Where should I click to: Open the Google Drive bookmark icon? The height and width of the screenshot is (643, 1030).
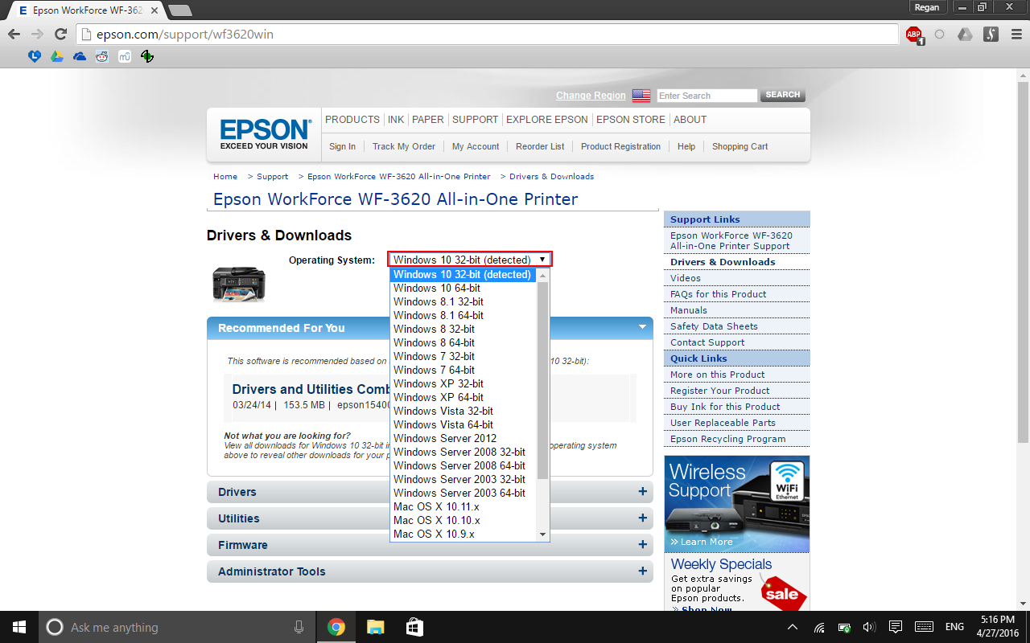click(57, 56)
